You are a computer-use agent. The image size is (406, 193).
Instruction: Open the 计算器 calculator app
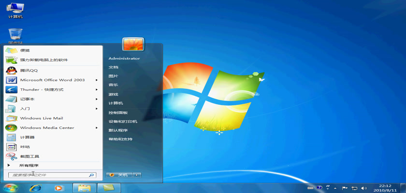(27, 138)
